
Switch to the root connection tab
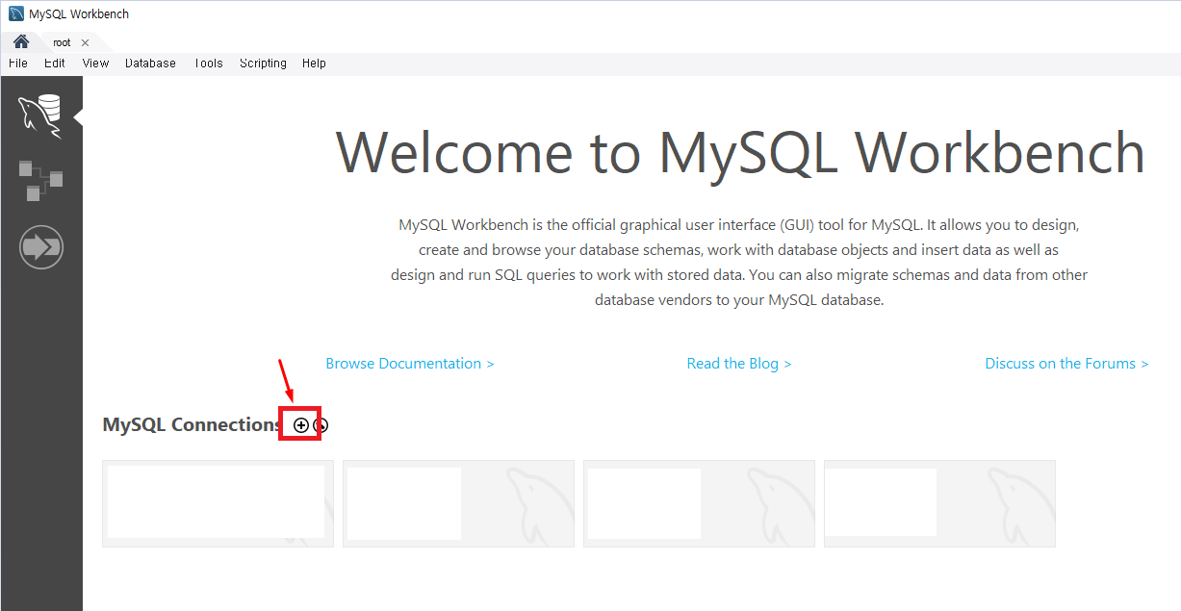pyautogui.click(x=62, y=43)
